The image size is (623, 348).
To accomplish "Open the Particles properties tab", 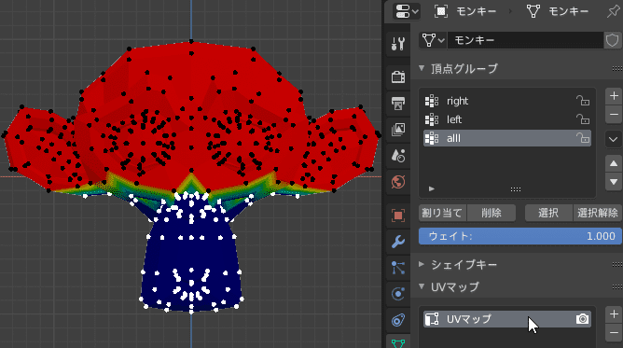I will click(x=397, y=268).
